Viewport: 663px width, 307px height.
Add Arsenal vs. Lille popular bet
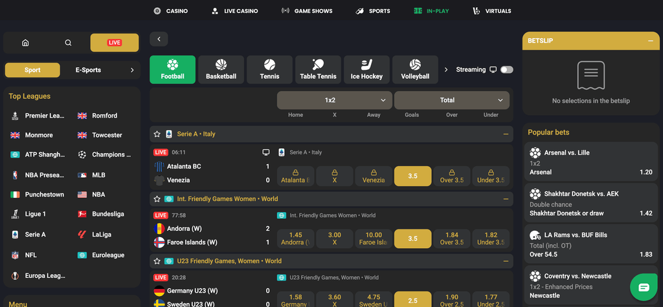click(591, 162)
